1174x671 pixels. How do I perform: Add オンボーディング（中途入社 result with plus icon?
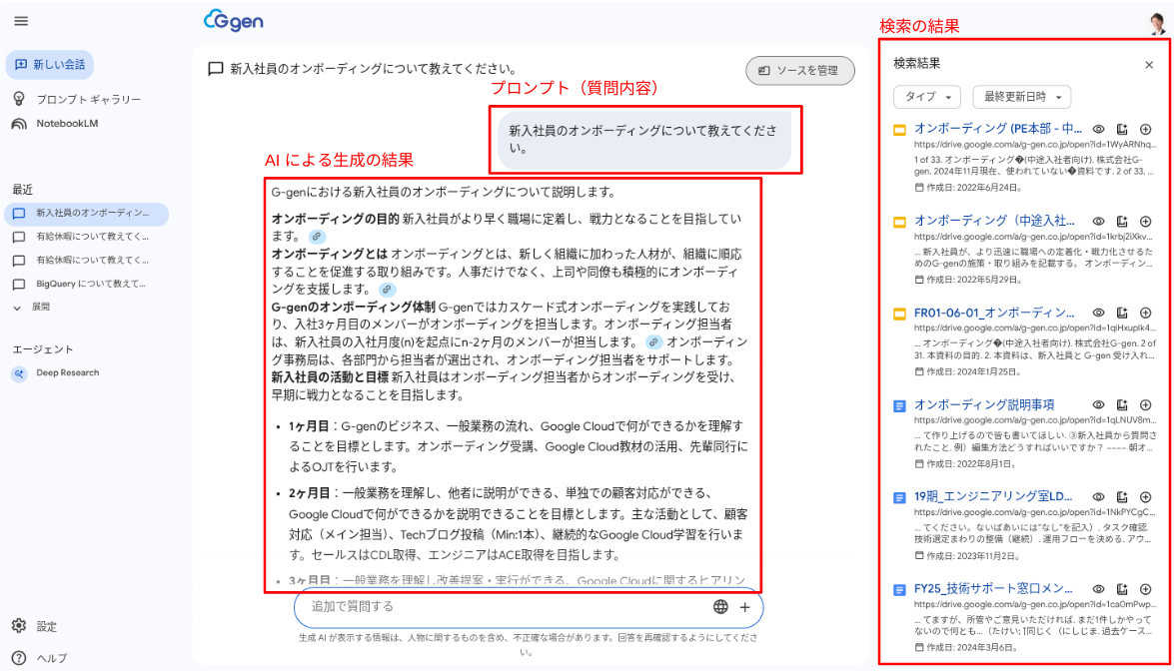click(x=1146, y=222)
